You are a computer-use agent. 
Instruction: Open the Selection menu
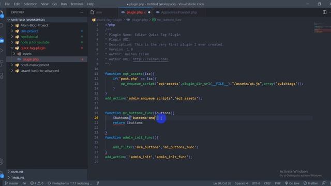click(31, 4)
